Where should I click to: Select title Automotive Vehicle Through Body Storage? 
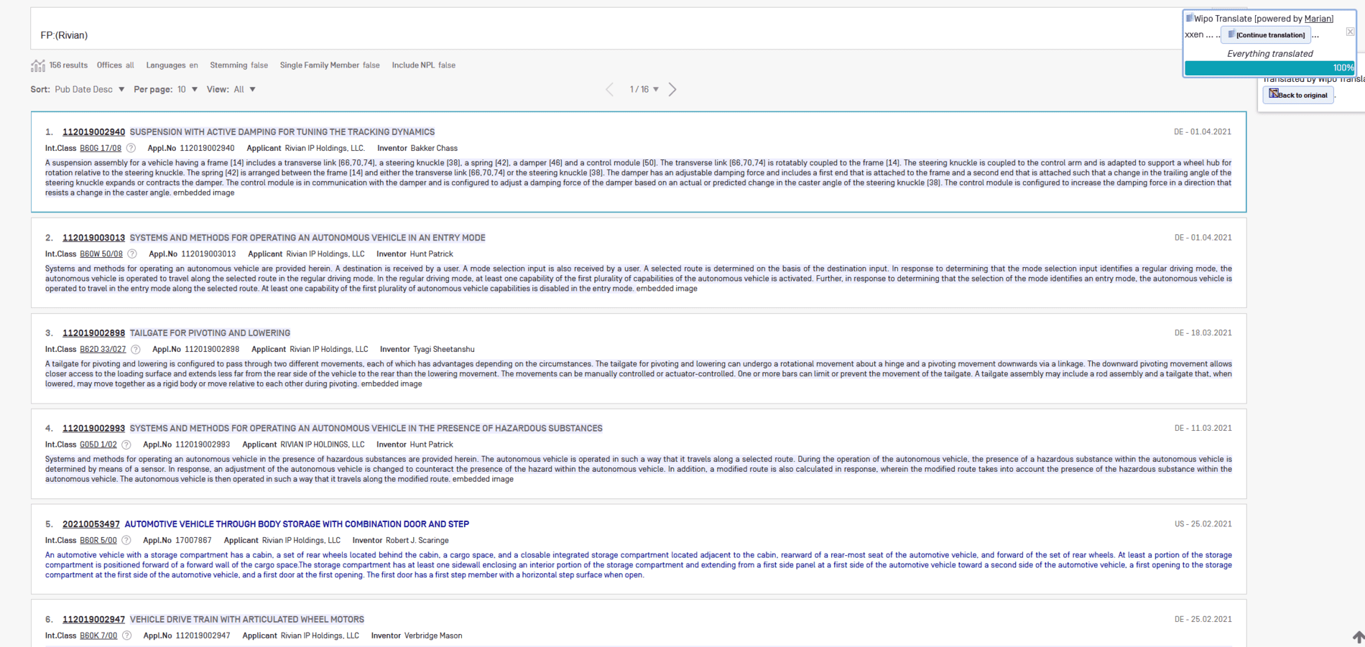tap(297, 524)
